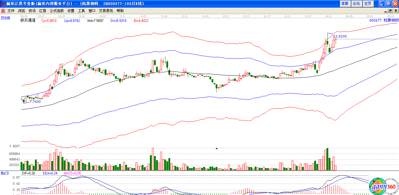
Task: Click the 7.7400 low price label
Action: coord(35,102)
